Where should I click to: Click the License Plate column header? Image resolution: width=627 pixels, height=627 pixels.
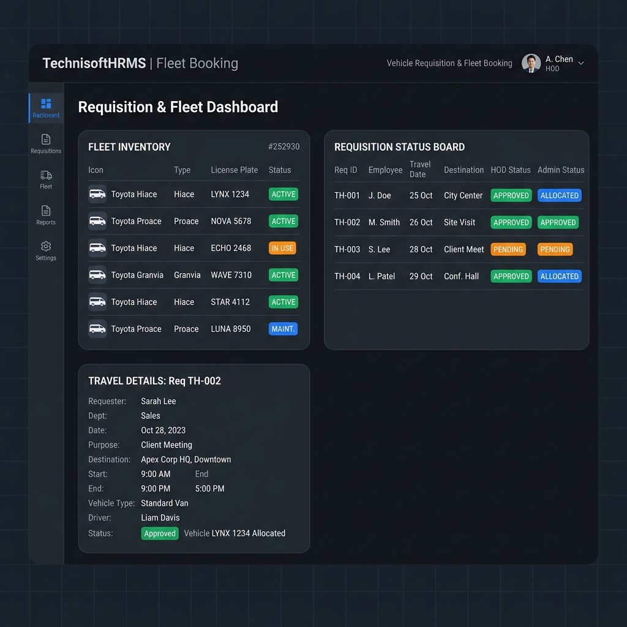235,170
